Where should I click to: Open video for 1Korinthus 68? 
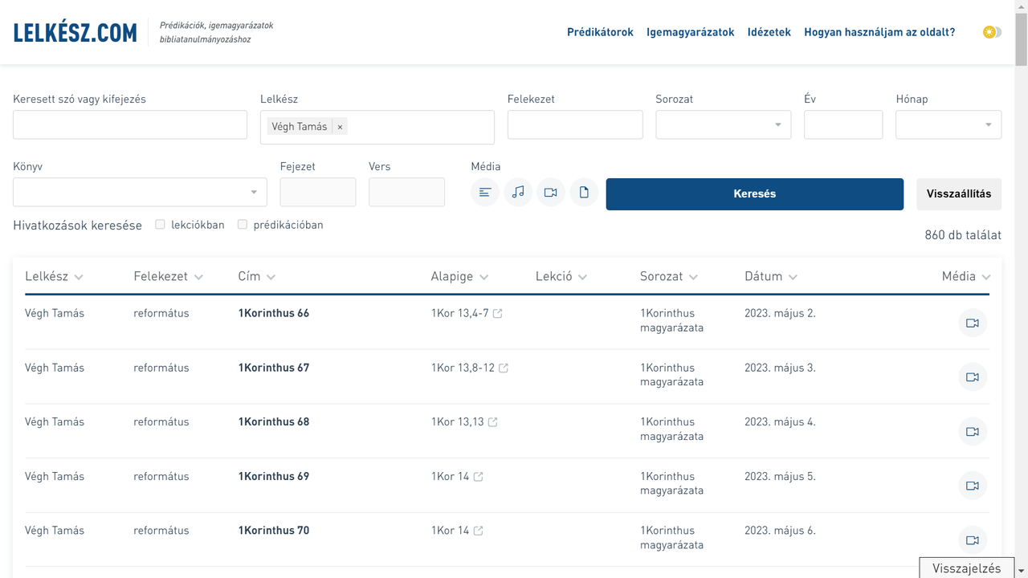click(973, 431)
